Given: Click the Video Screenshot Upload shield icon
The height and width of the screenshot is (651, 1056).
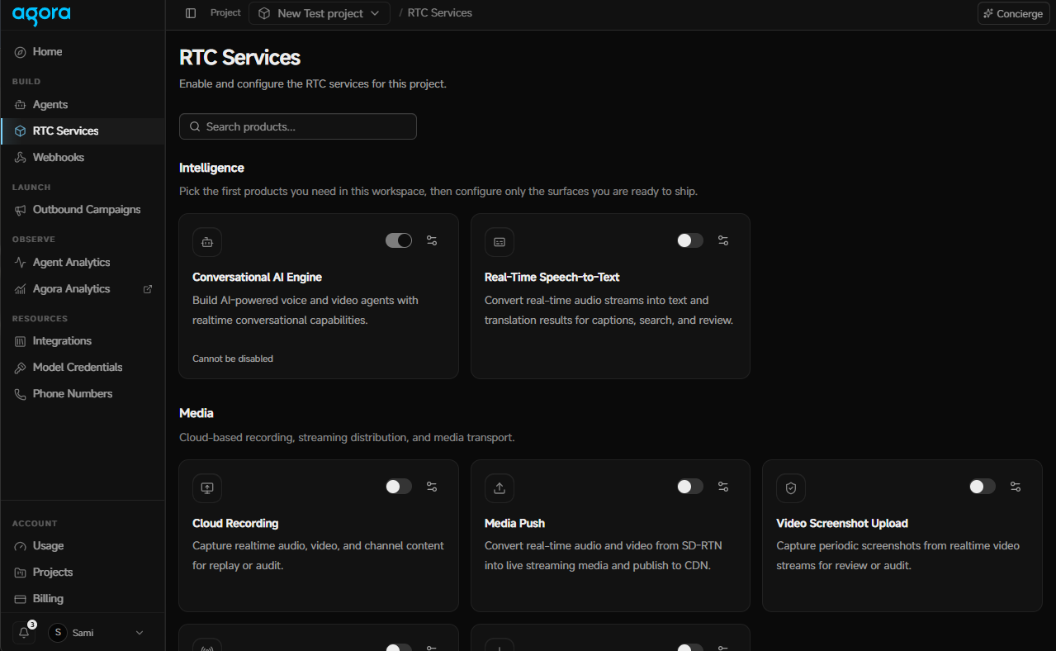Looking at the screenshot, I should point(791,488).
